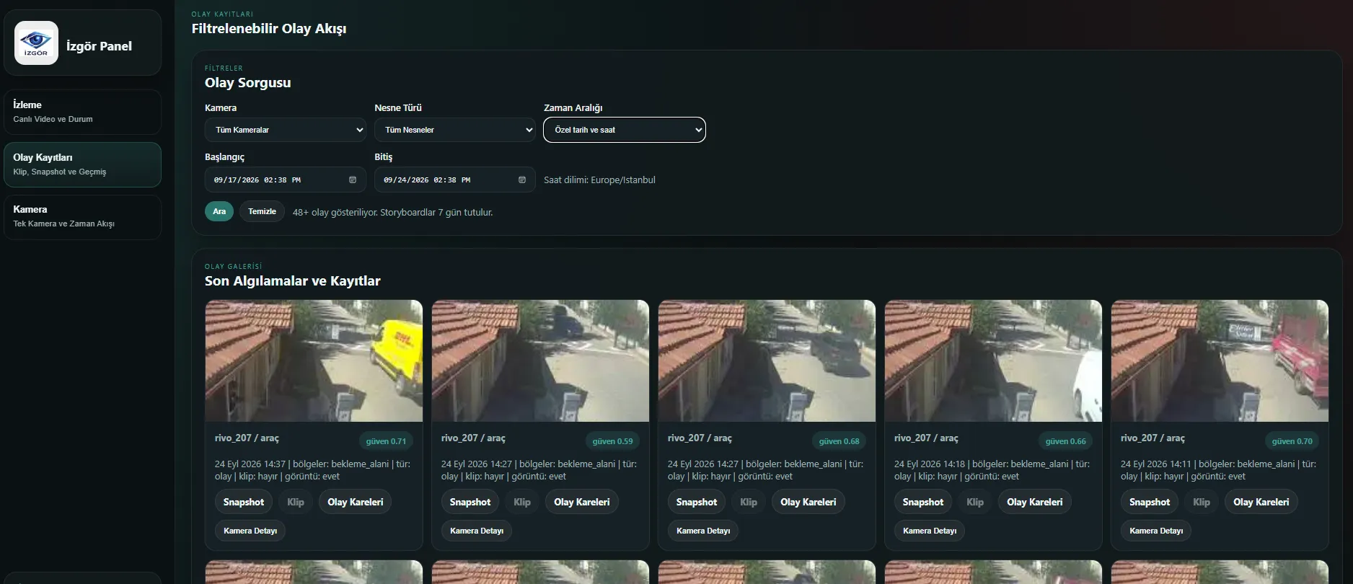Image resolution: width=1353 pixels, height=584 pixels.
Task: Open the Başlangıç date picker calendar icon
Action: pyautogui.click(x=353, y=180)
